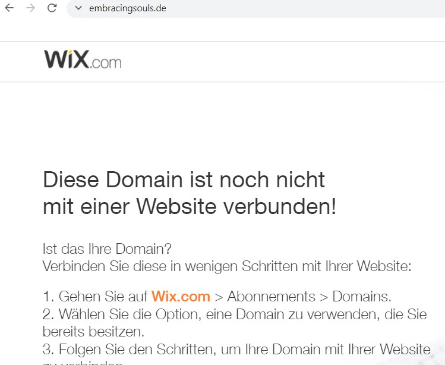445x365 pixels.
Task: Click the heading line 'mit einer Website verbunden!'
Action: click(190, 206)
